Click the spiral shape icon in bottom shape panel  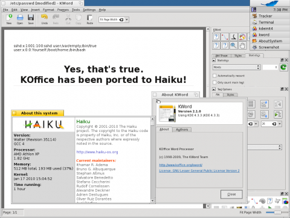point(262,201)
